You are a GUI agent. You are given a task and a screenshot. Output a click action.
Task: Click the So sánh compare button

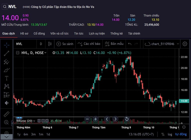tap(65, 44)
